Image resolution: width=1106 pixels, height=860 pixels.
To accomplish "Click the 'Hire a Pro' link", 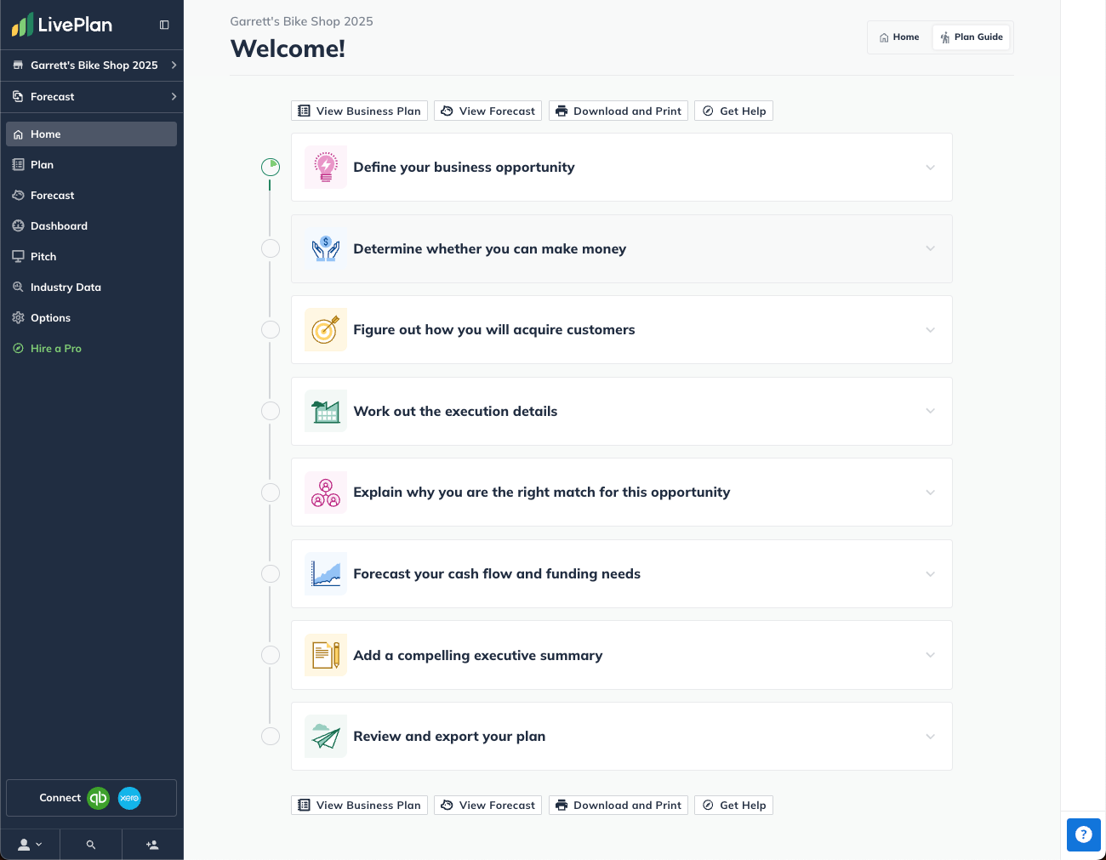I will point(55,348).
